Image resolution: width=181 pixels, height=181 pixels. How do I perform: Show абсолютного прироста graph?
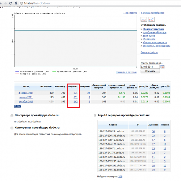click(155, 43)
